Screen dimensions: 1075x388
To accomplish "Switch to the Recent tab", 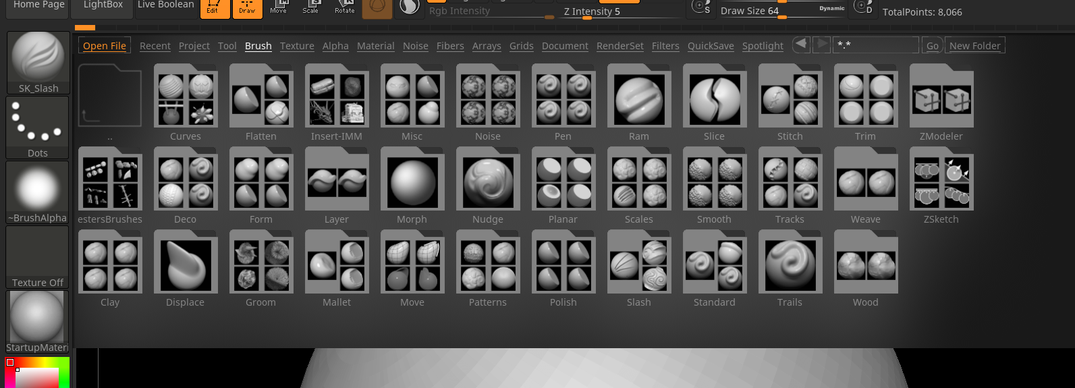I will [155, 46].
